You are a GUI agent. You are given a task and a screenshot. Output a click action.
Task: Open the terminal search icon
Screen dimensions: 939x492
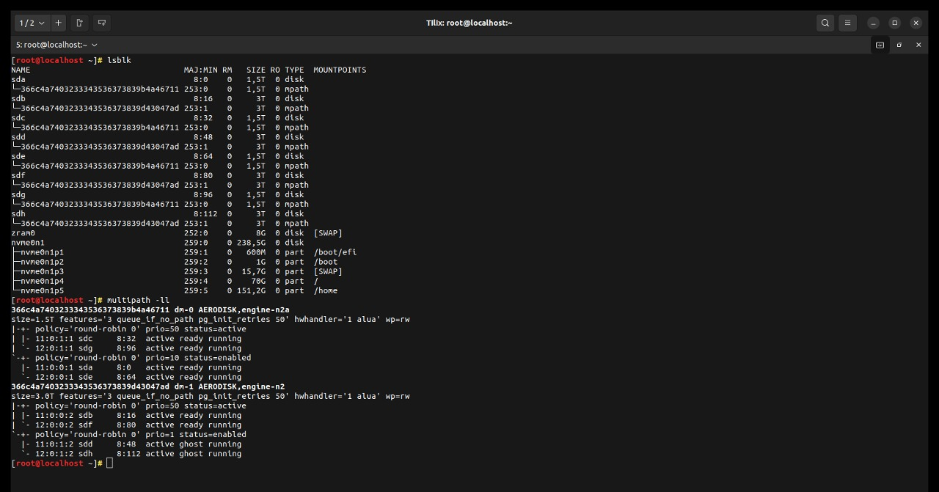coord(825,23)
